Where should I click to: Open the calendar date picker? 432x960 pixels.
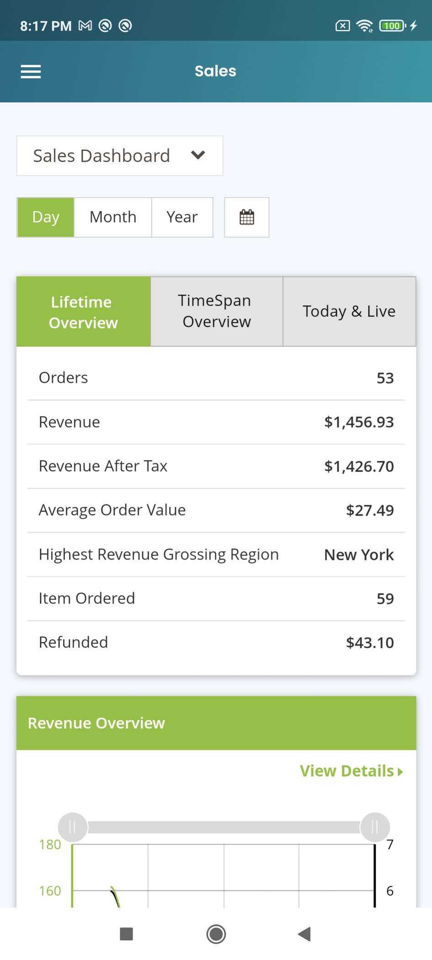coord(246,217)
